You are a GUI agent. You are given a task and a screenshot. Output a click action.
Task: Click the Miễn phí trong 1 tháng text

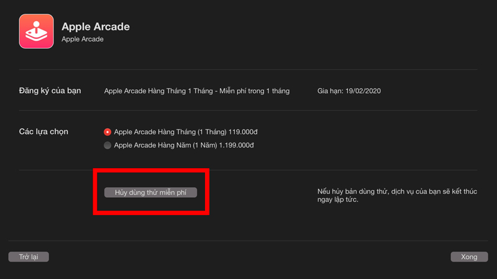[x=258, y=91]
